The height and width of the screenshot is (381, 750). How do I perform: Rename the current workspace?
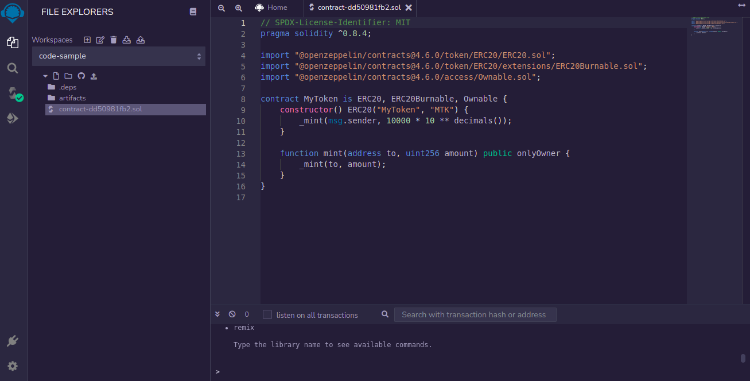pos(100,40)
